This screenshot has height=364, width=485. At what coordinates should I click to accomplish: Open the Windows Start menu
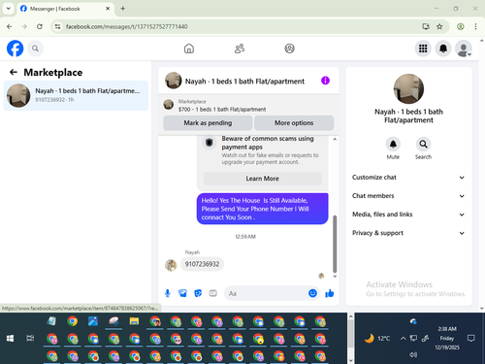pyautogui.click(x=10, y=339)
